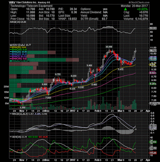Screen dimensions: 160x162
Task: Click the 8.650 price annotation
Action: 73,76
